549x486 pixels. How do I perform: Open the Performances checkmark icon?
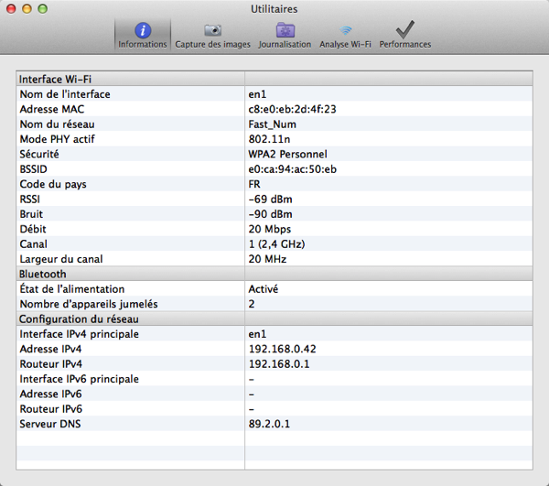point(404,34)
